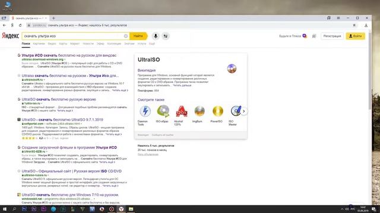The image size is (380, 213).
Task: Click the UltraISO disc logo in the info card
Action: coord(232,69)
